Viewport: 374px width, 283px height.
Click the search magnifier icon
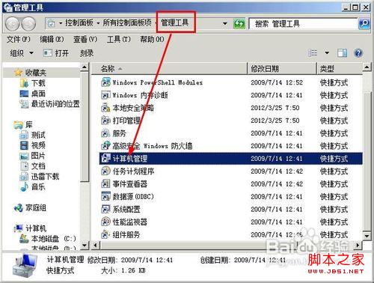point(364,24)
